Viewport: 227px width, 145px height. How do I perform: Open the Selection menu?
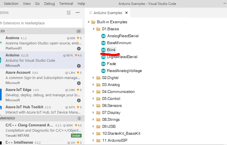coord(11,3)
